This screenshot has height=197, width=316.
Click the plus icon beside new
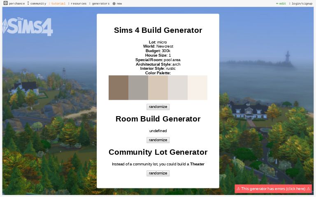click(114, 4)
